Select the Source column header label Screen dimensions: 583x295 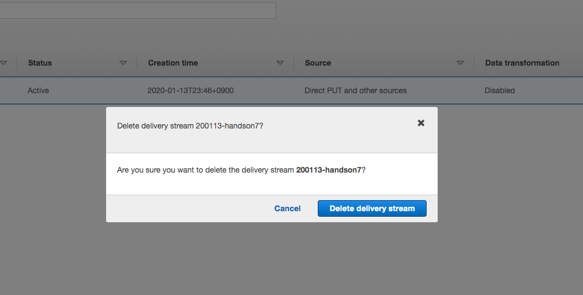click(x=318, y=63)
